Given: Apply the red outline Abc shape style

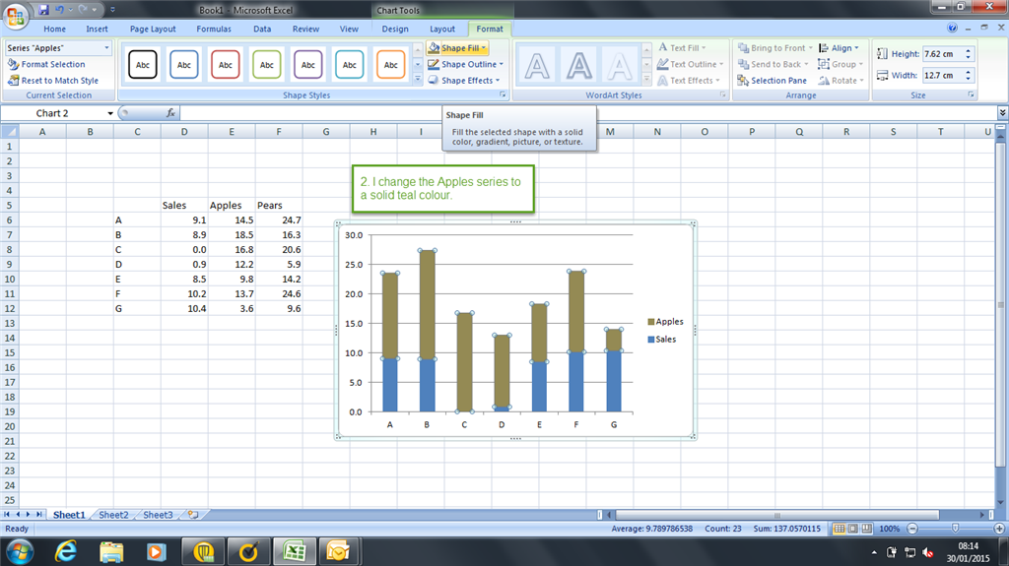Looking at the screenshot, I should [x=226, y=65].
